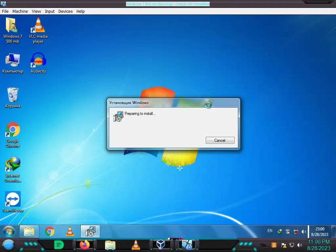
Task: Open guest clock showing 23:00
Action: [320, 232]
